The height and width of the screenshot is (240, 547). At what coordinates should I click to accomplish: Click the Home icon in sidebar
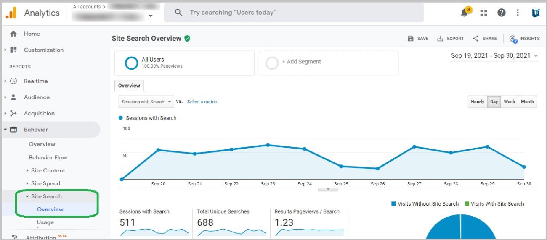[13, 34]
